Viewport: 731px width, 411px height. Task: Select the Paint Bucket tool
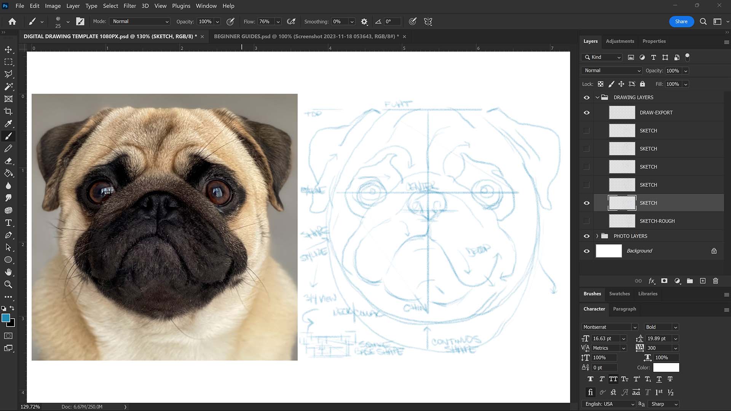click(x=8, y=173)
